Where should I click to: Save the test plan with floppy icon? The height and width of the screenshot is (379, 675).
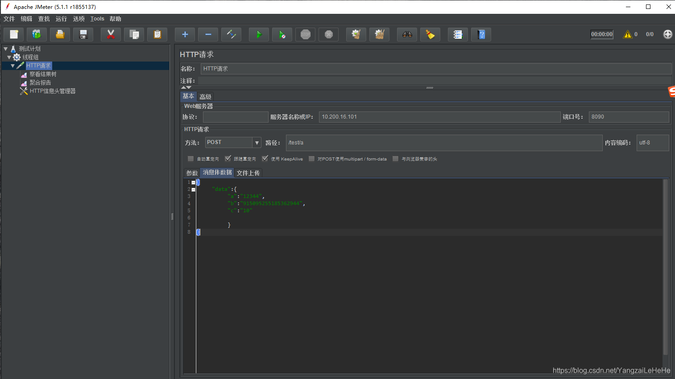[x=83, y=34]
